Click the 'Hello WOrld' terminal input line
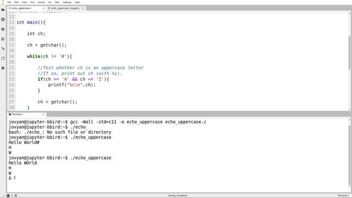This screenshot has width=352, height=198. [x=23, y=163]
